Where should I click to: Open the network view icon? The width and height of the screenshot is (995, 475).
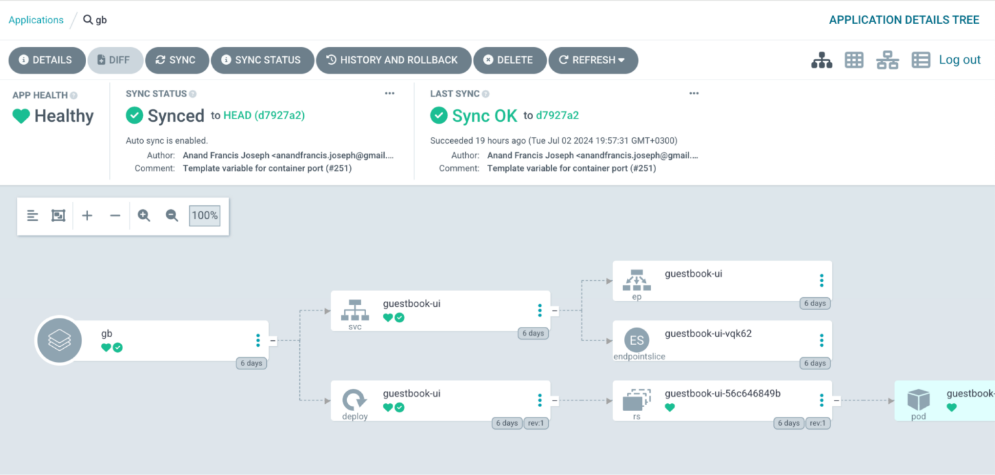pyautogui.click(x=887, y=60)
